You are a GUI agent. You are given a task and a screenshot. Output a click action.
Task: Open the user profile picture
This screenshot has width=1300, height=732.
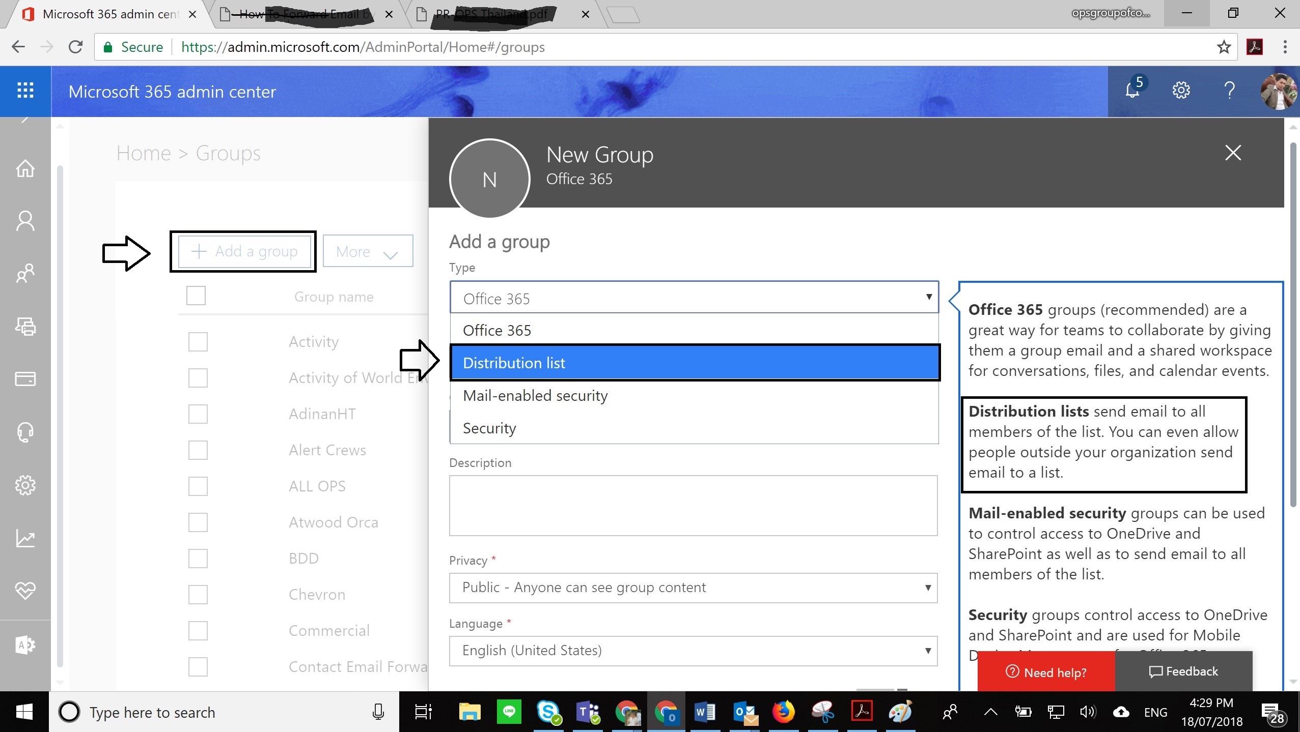[1278, 92]
